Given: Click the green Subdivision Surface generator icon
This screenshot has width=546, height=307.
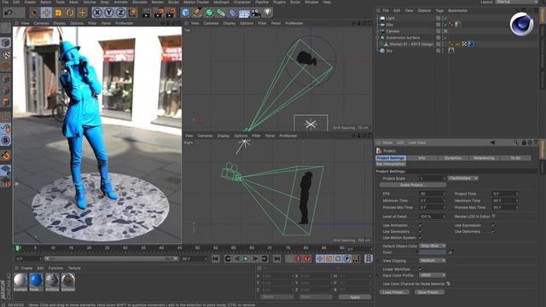Looking at the screenshot, I should (x=209, y=13).
